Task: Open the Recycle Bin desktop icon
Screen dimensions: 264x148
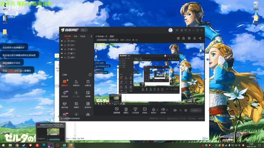Action: coord(256,6)
